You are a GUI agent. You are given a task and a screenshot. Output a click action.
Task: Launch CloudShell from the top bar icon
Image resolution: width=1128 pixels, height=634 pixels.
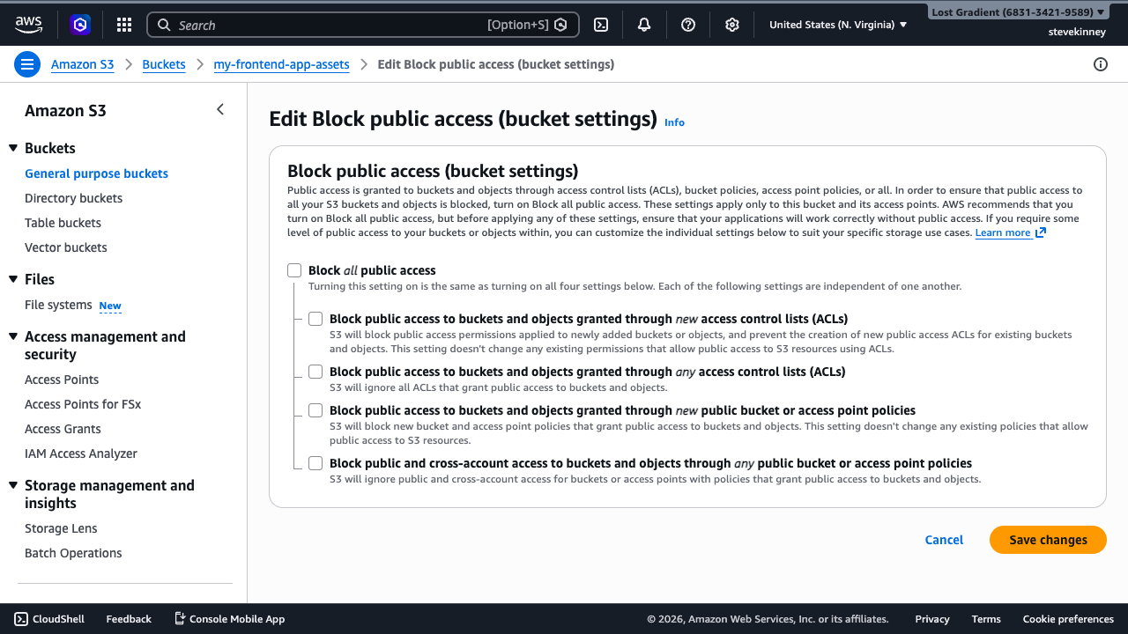(601, 25)
